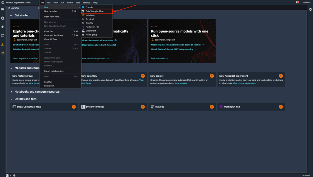Open the notifications bell icon

[297, 2]
